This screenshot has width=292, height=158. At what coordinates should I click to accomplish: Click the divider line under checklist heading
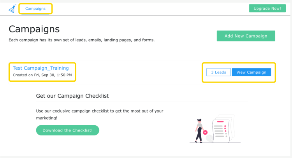point(142,102)
